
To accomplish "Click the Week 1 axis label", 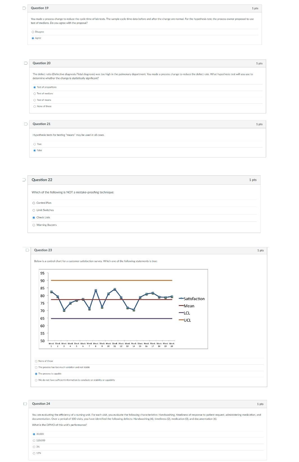I will (51, 345).
